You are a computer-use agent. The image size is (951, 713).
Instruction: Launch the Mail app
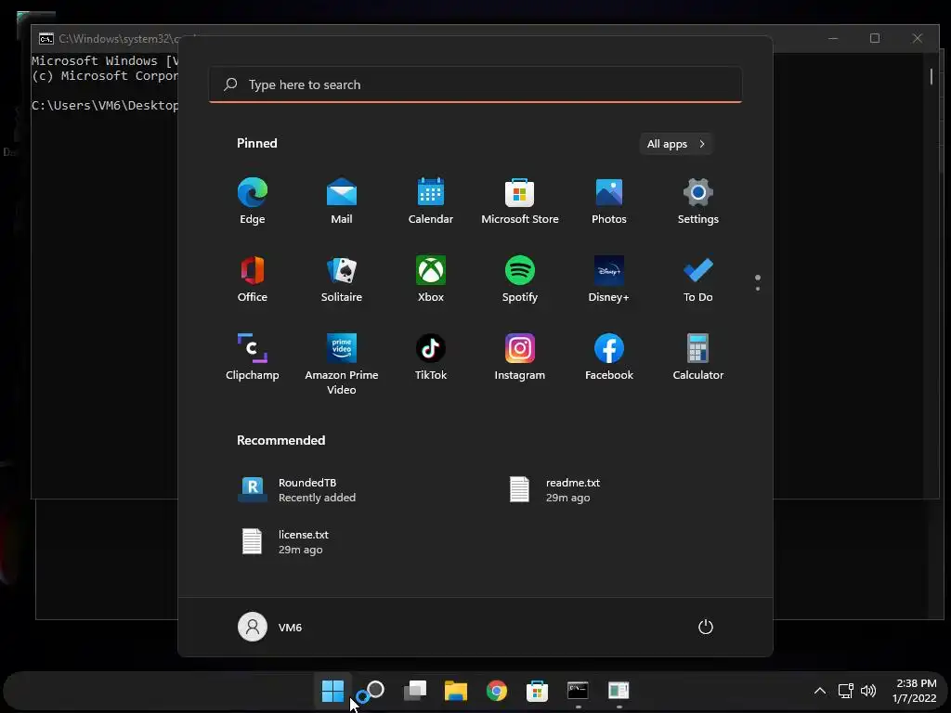(342, 201)
